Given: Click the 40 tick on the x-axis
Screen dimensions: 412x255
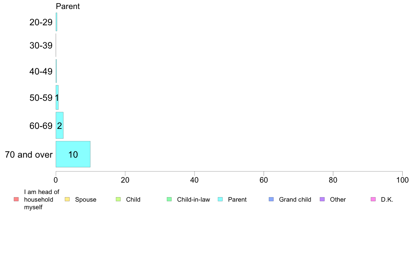Looking at the screenshot, I should (195, 180).
